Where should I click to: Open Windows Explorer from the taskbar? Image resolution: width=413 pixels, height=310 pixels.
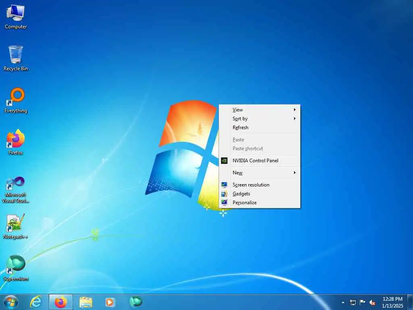pyautogui.click(x=86, y=302)
